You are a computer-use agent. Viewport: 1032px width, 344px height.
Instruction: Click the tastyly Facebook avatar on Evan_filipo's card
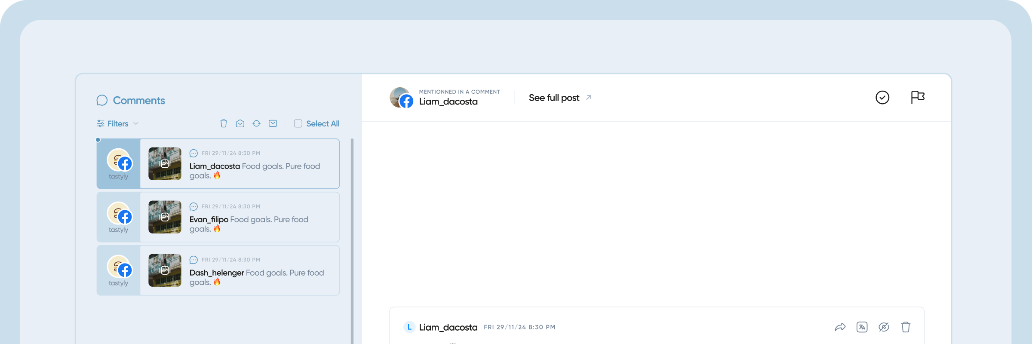point(120,213)
